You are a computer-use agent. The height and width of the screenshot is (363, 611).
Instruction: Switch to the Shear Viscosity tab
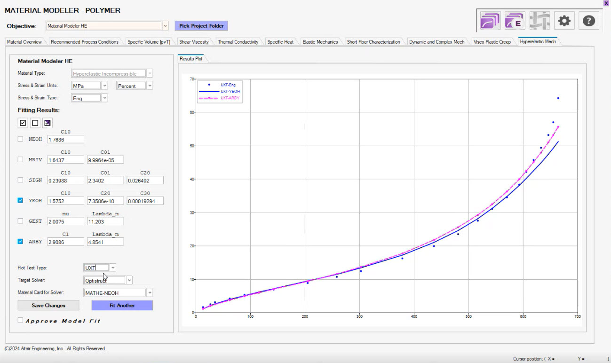(x=193, y=42)
